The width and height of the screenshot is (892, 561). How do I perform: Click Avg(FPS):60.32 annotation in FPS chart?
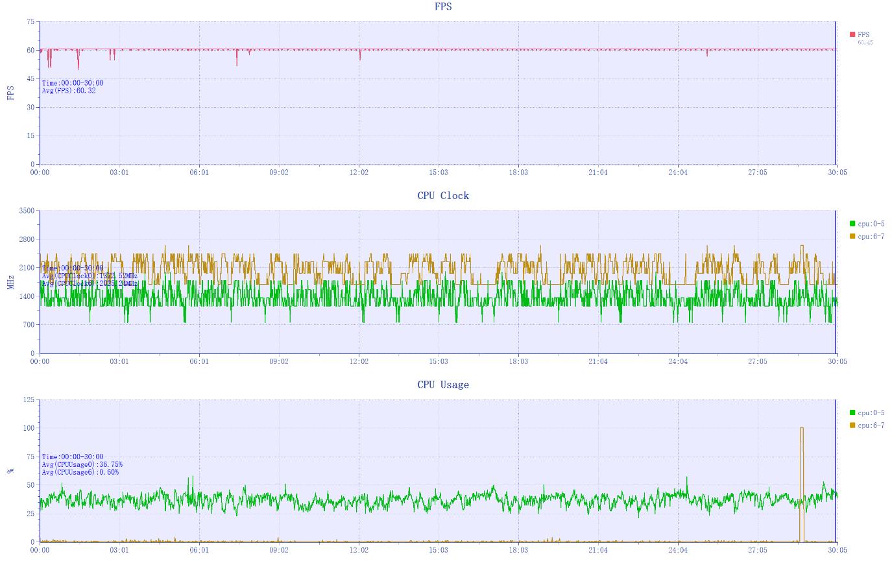(69, 91)
